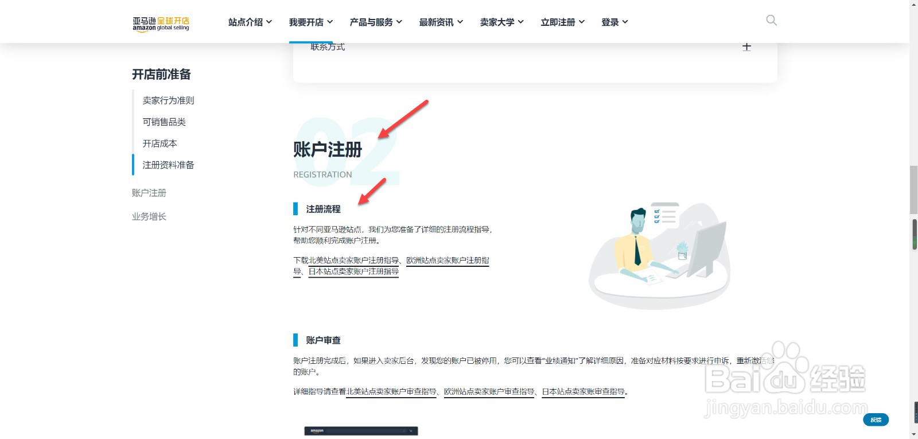The image size is (918, 439).
Task: Open the 卖家大学 dropdown menu
Action: 502,22
